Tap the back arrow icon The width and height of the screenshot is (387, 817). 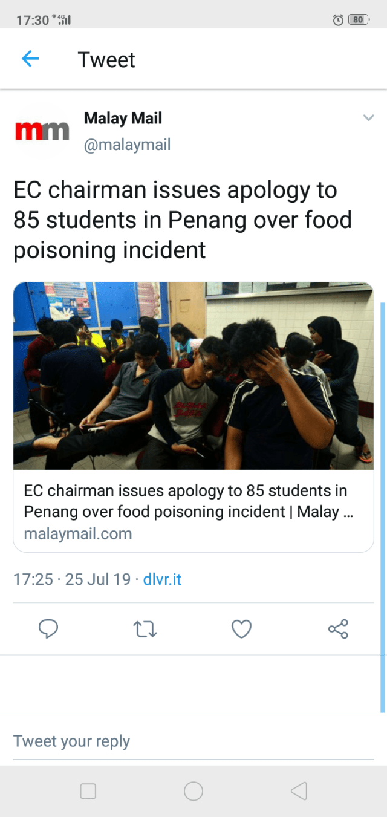(x=30, y=59)
